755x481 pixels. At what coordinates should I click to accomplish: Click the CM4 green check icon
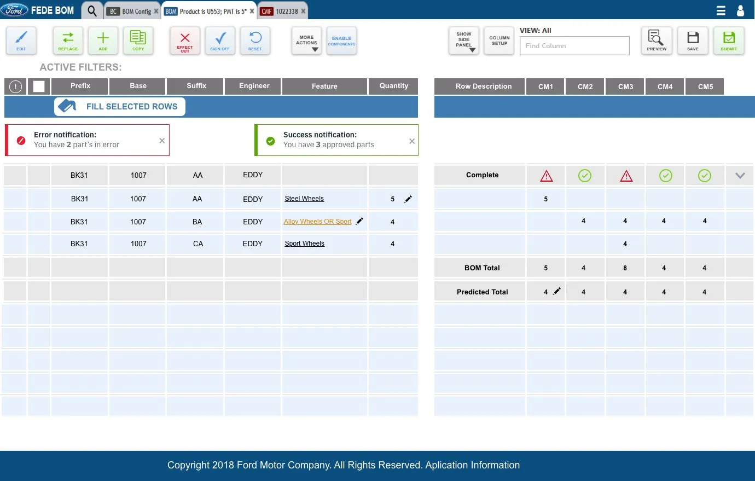pyautogui.click(x=665, y=176)
